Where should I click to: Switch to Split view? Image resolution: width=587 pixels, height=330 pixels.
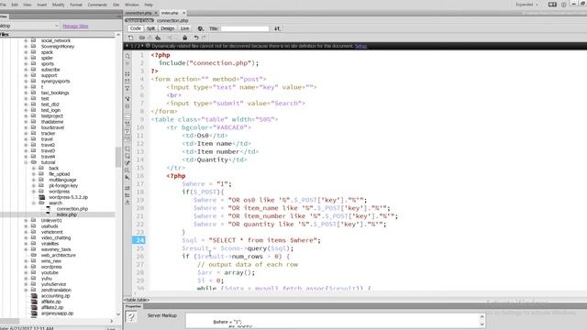point(150,28)
